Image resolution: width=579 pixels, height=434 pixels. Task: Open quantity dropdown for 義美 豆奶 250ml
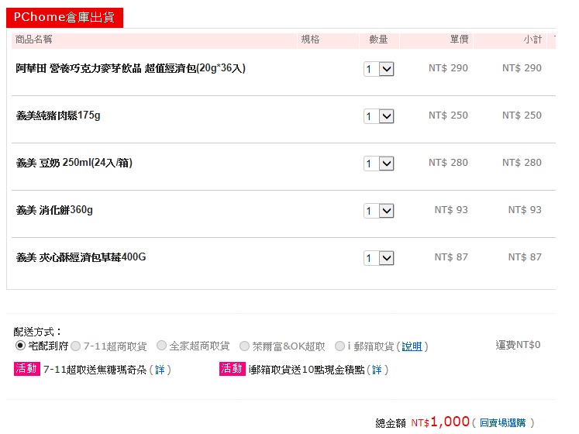coord(379,164)
